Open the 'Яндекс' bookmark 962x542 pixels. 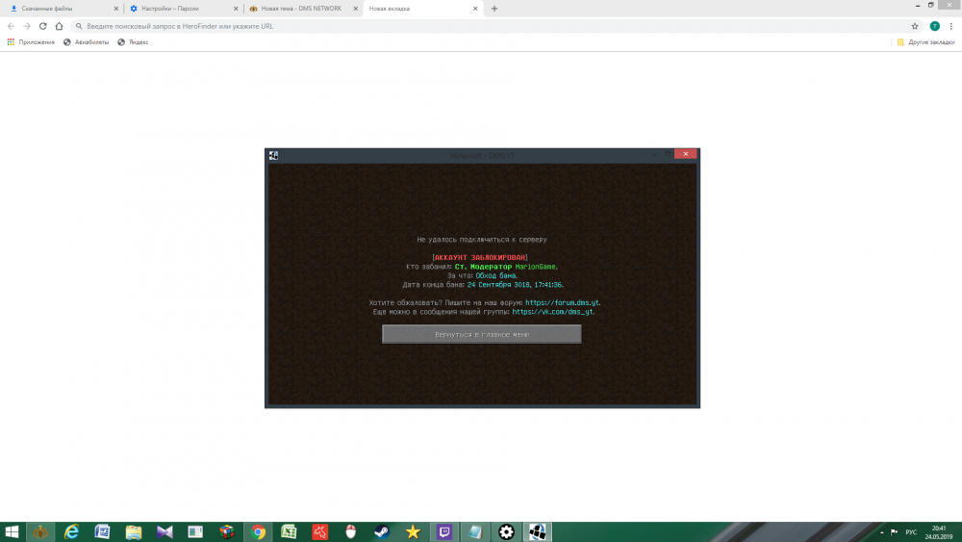[x=133, y=42]
